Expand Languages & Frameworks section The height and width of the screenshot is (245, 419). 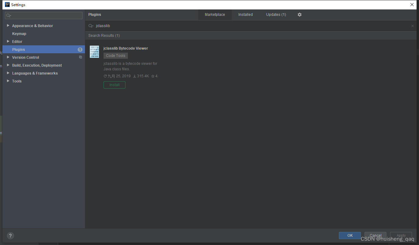coord(8,73)
